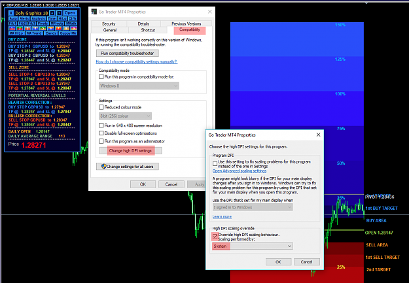The height and width of the screenshot is (283, 409).
Task: Toggle the Alerts button in Dolly panel
Action: pos(24,18)
